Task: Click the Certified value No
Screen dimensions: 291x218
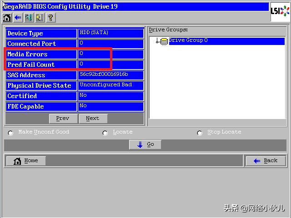Action: coord(83,95)
